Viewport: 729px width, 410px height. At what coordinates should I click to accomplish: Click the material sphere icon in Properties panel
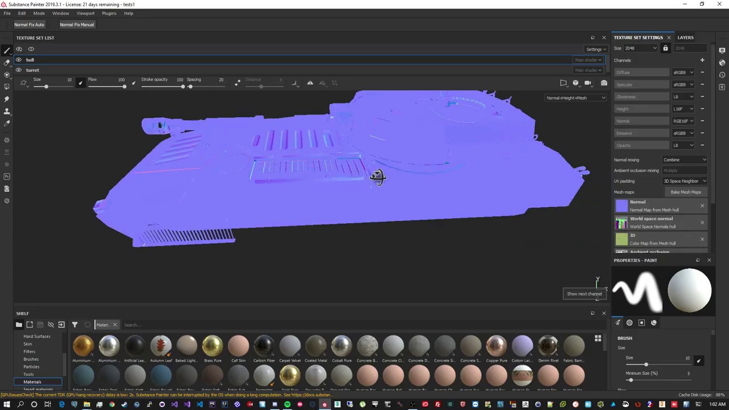pos(654,323)
